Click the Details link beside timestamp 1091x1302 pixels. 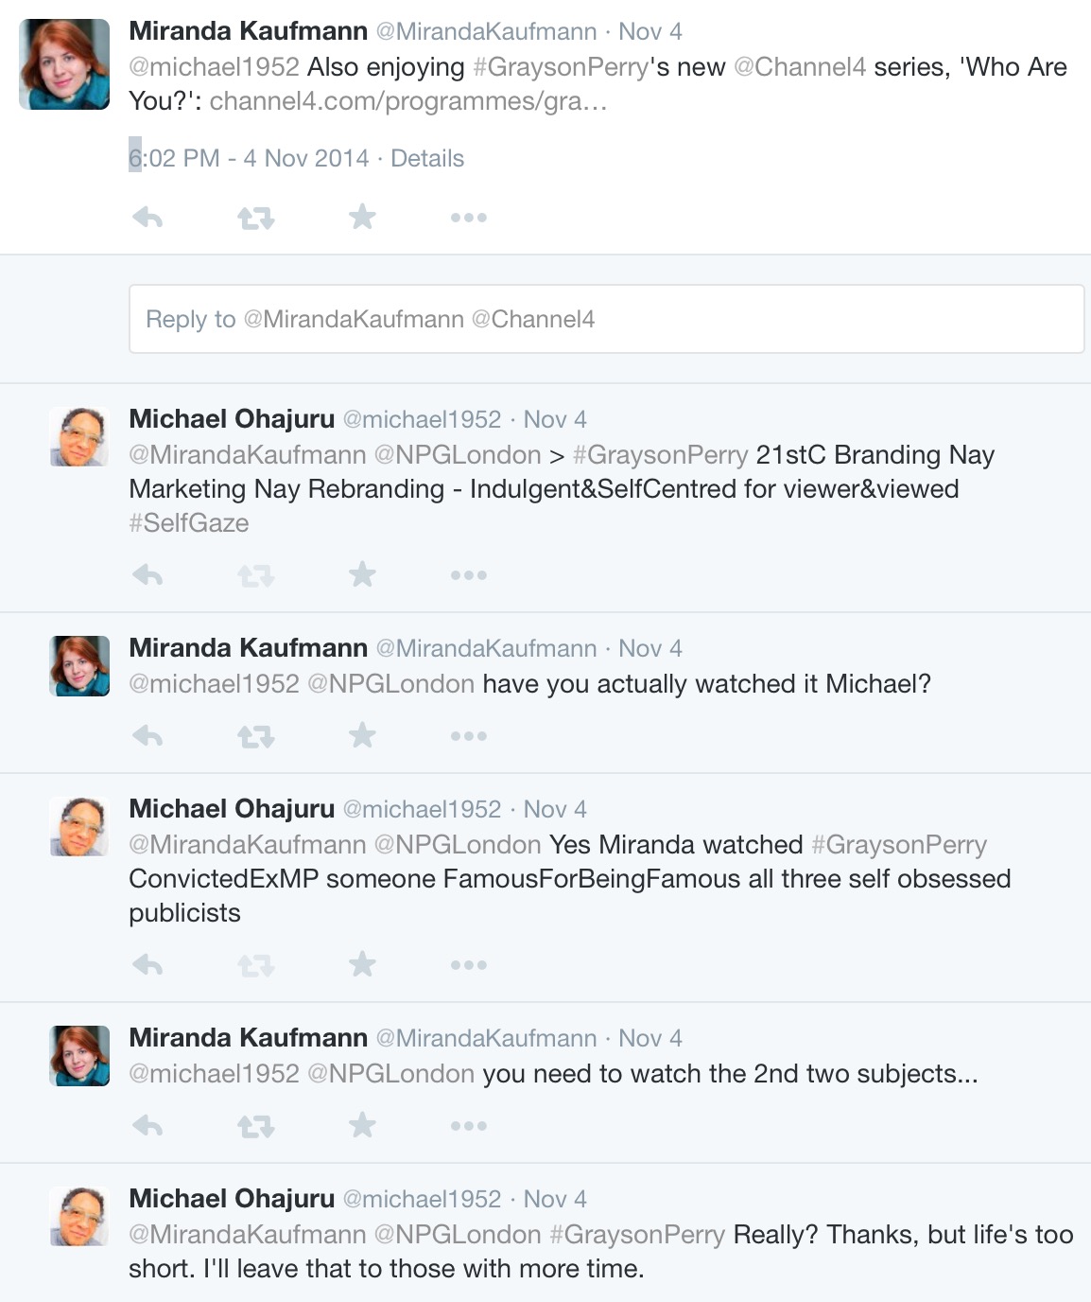(x=427, y=158)
